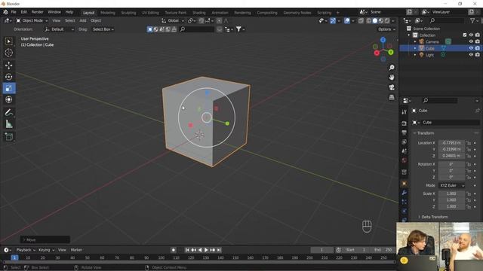Hide the Cube in viewport via eye icon
The image size is (483, 271).
pyautogui.click(x=471, y=48)
